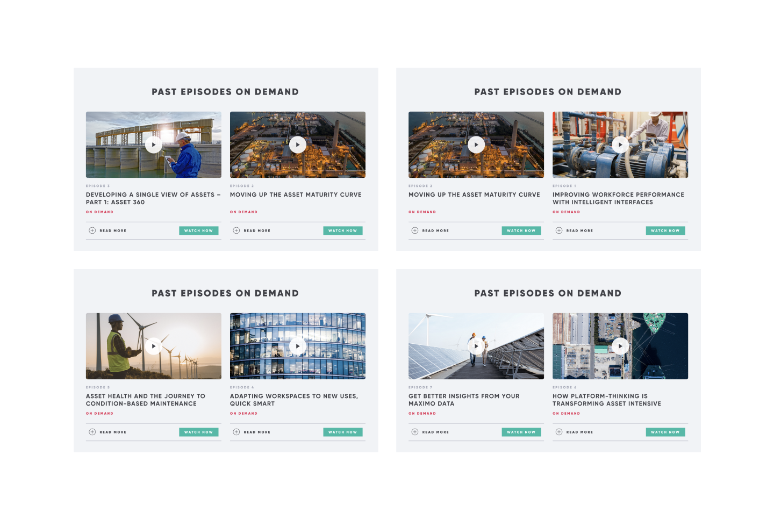
Task: Select the Episode 5 label
Action: (x=98, y=387)
